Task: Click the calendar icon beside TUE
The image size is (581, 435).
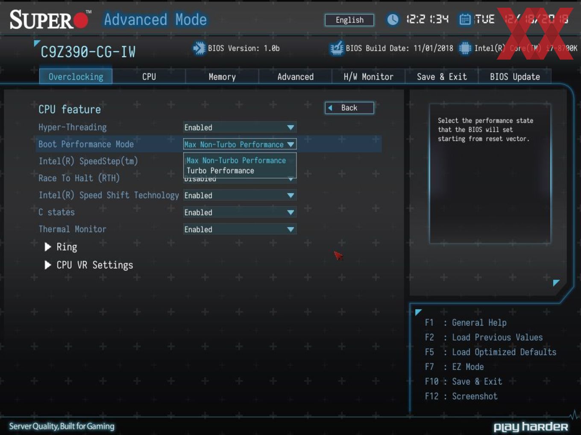Action: 465,20
